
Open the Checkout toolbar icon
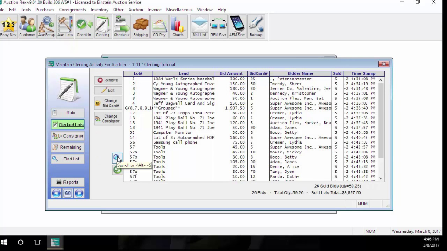point(122,26)
